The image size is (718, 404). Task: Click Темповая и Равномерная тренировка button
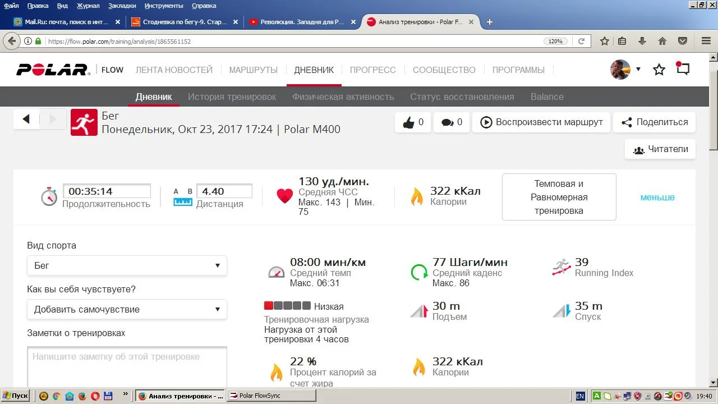559,197
